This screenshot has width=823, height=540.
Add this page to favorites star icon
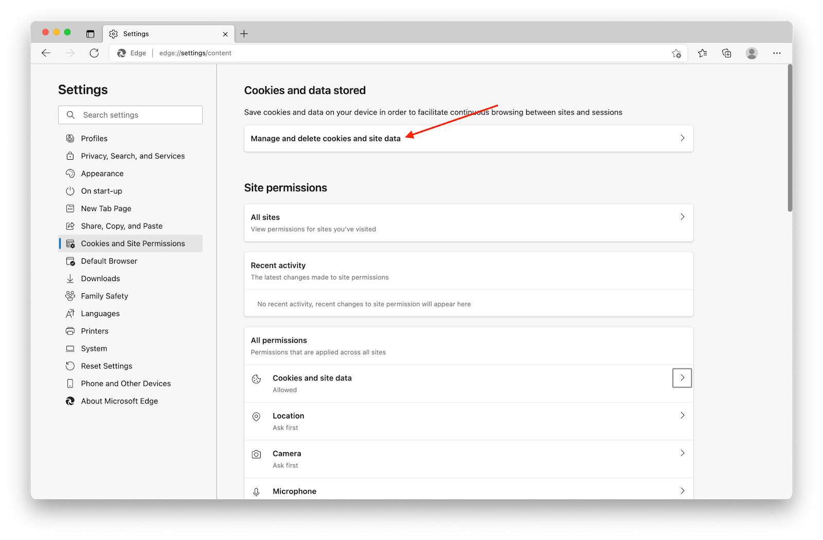click(676, 53)
